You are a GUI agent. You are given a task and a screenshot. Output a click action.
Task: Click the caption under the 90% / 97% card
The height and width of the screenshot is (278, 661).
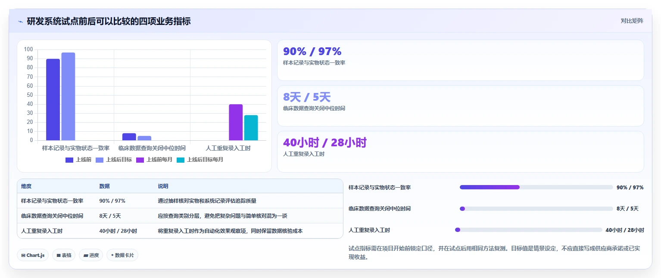tap(314, 63)
